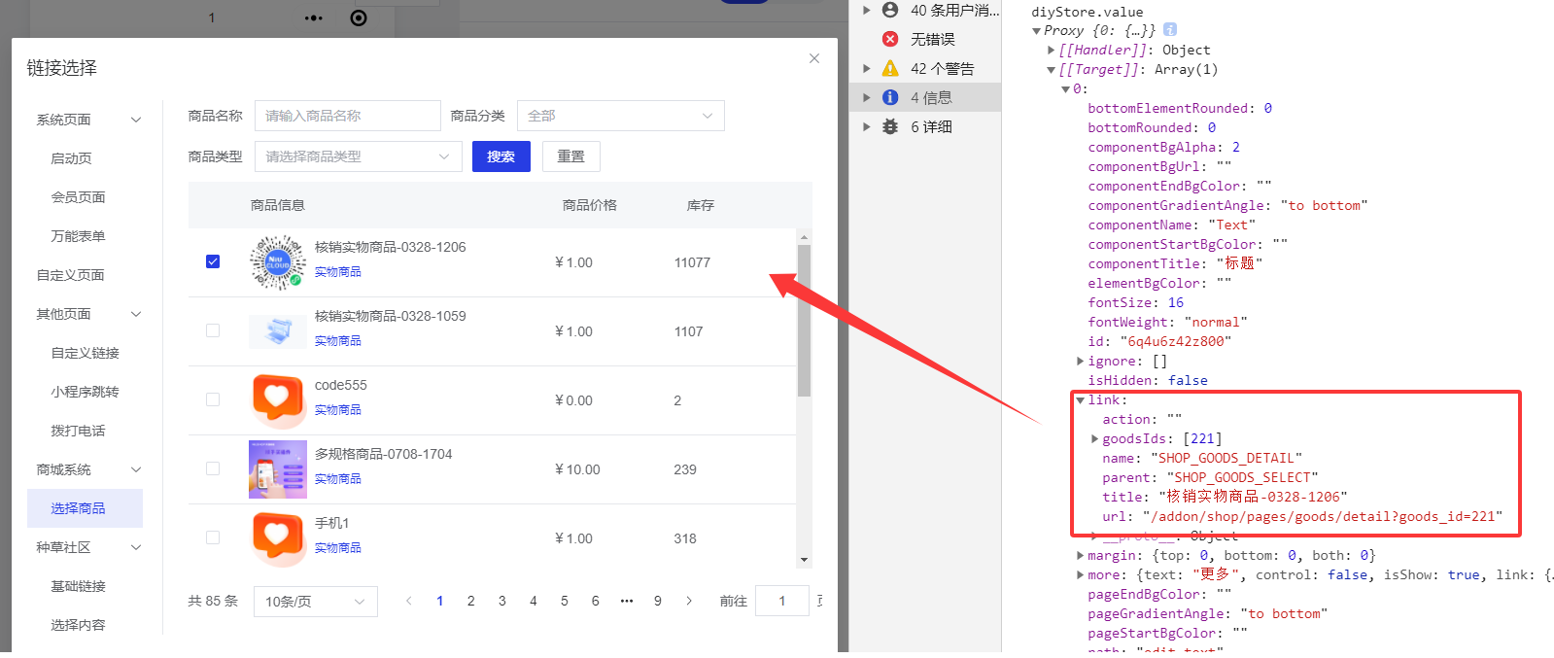Click the product table vertical scrollbar thumb
Image resolution: width=1554 pixels, height=658 pixels.
[x=804, y=321]
